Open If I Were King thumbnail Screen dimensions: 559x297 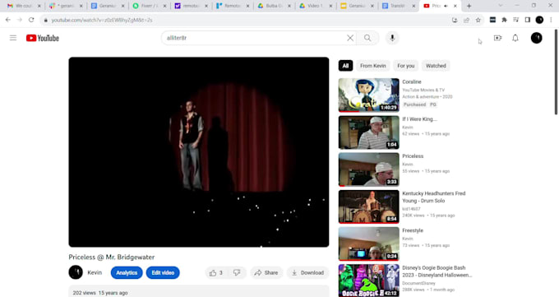coord(368,132)
